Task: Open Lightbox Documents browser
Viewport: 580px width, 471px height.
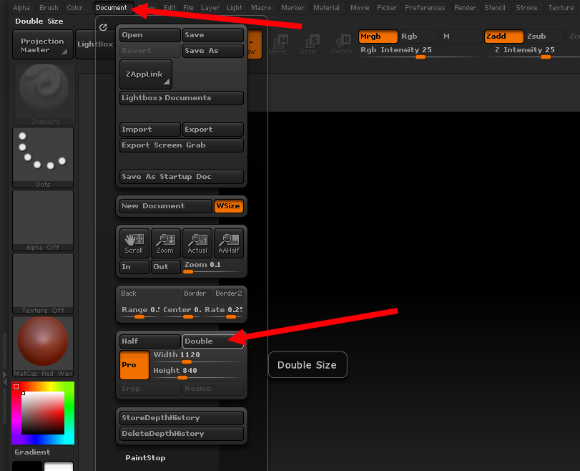Action: 182,98
